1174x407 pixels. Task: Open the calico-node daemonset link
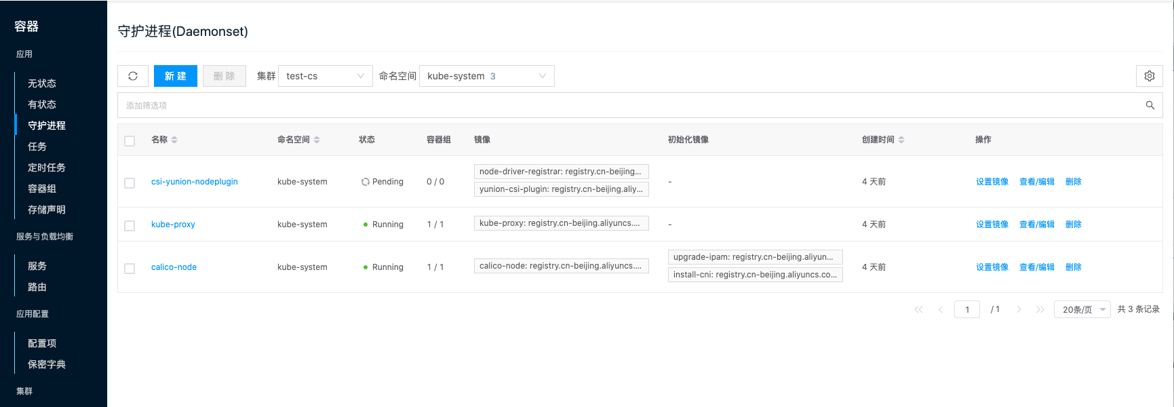point(174,267)
